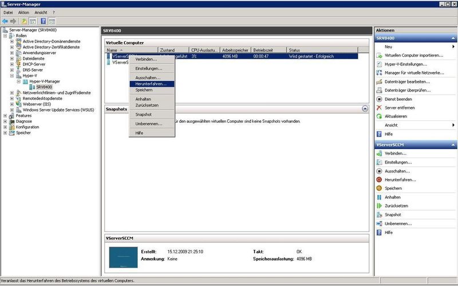Click Ausschalten icon in VServerSCCM actions
This screenshot has height=286, width=458.
tap(379, 171)
